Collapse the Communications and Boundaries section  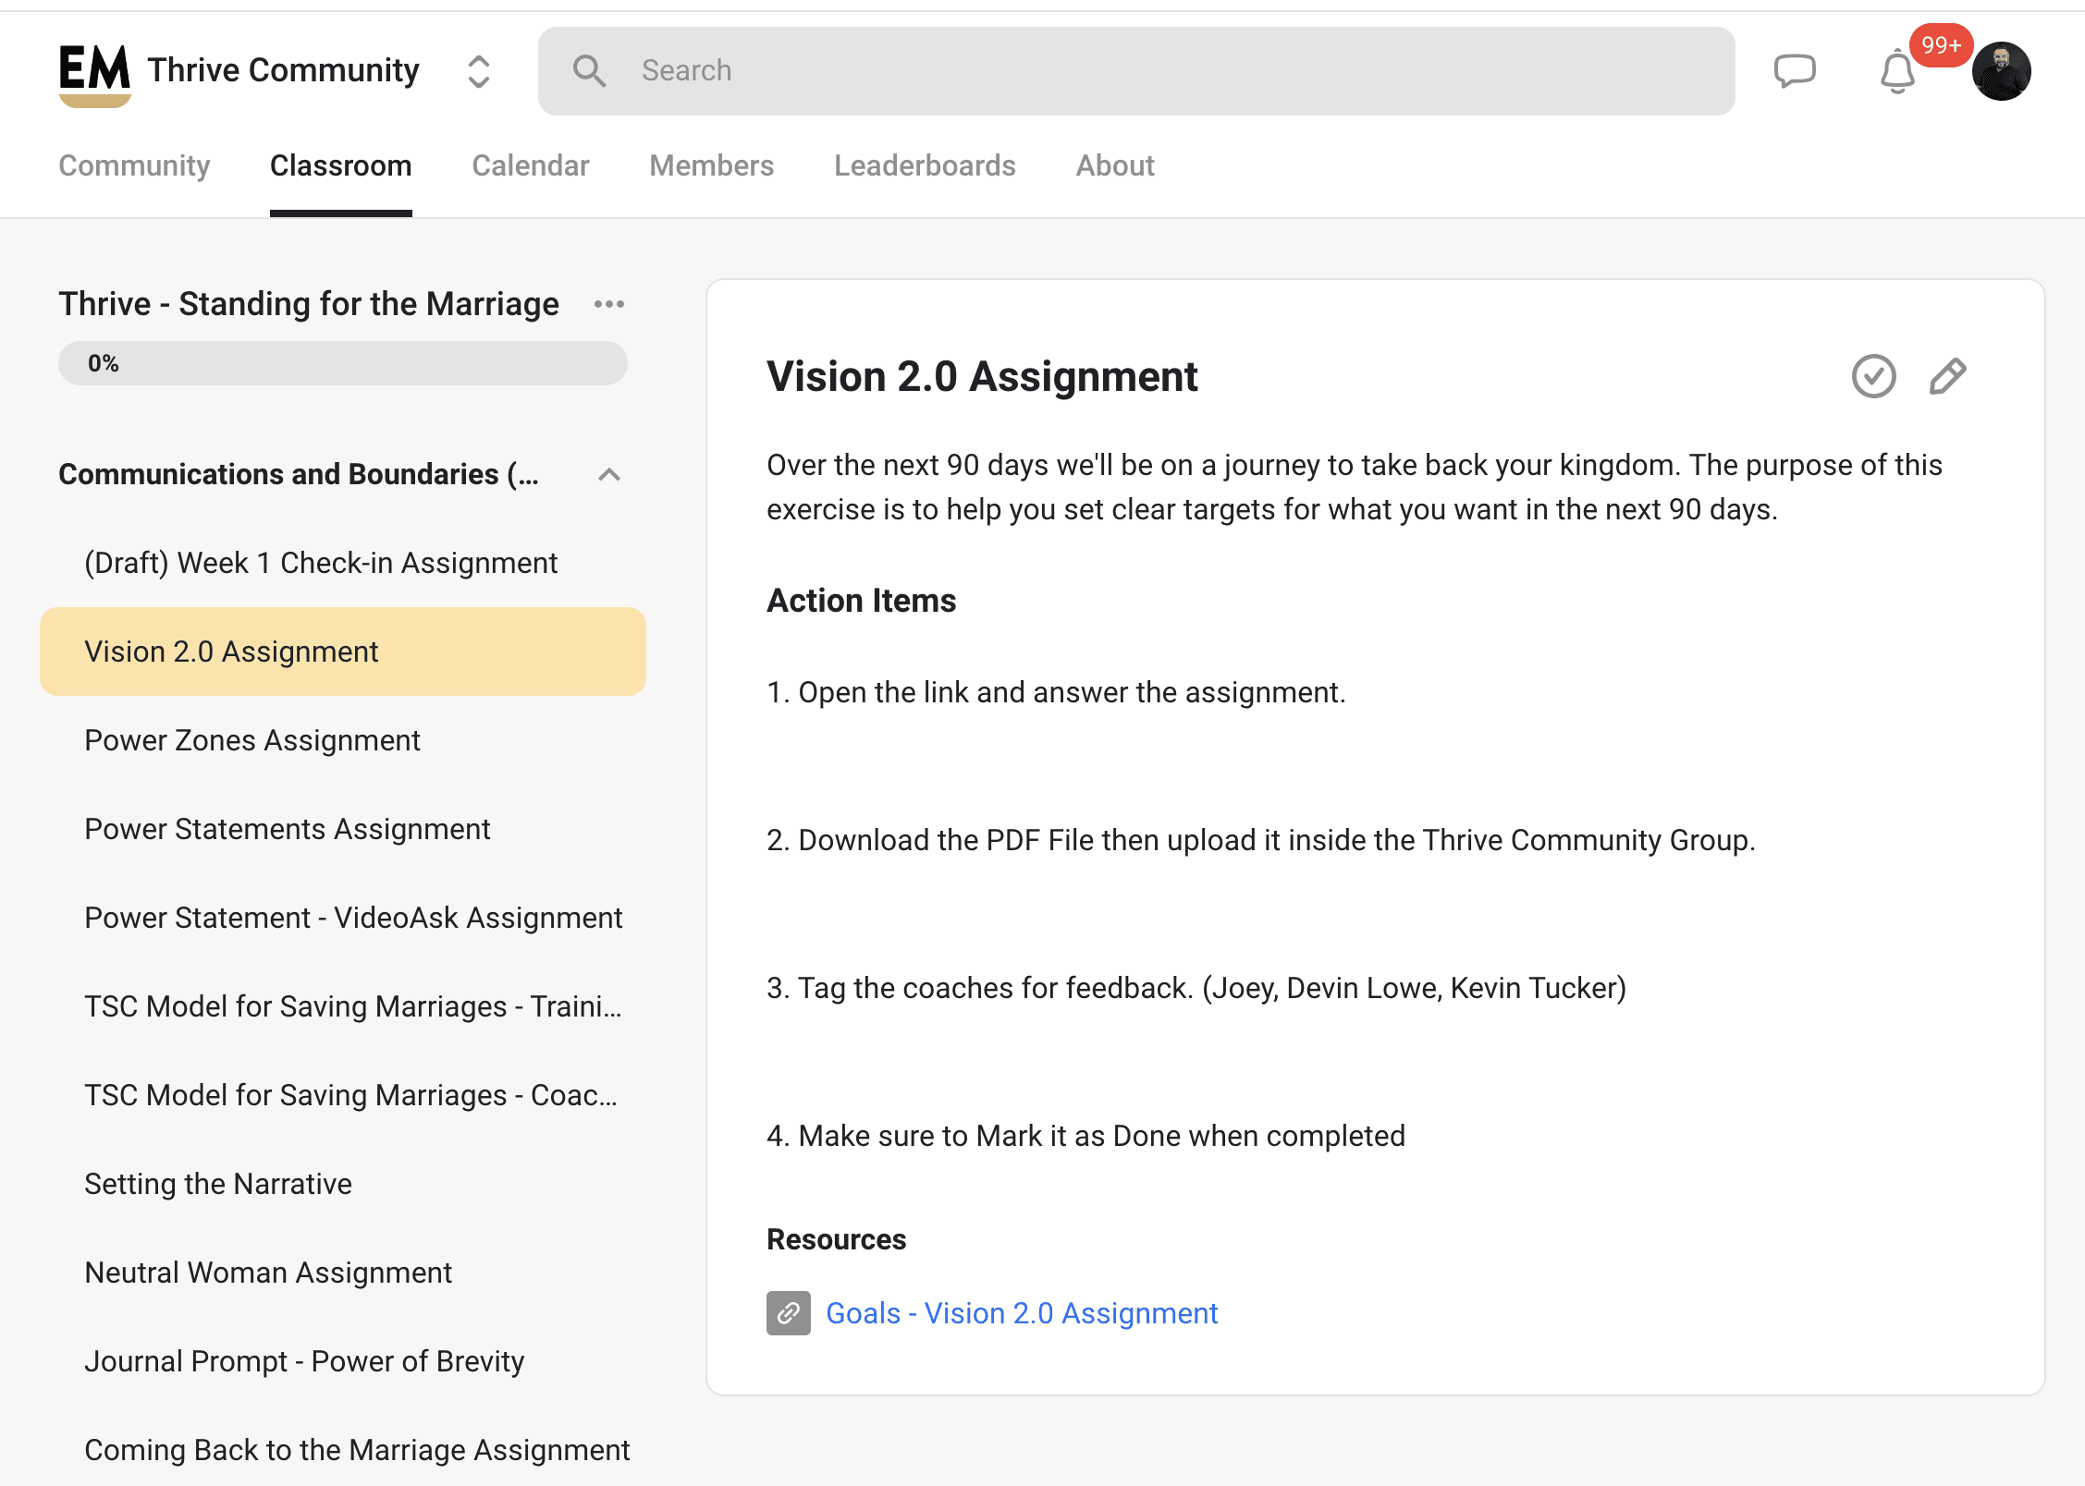pos(608,474)
